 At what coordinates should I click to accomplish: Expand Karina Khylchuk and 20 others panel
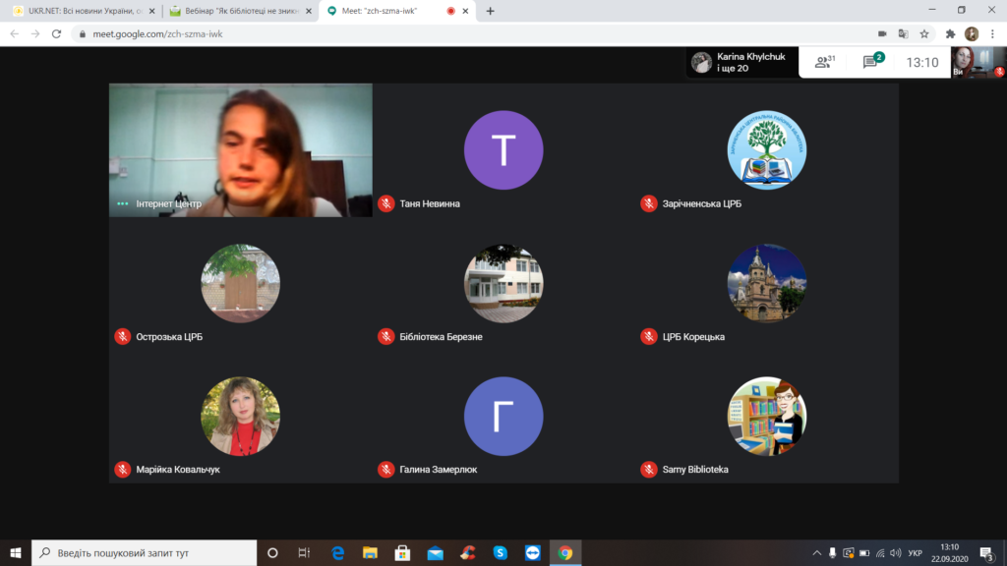[x=738, y=62]
